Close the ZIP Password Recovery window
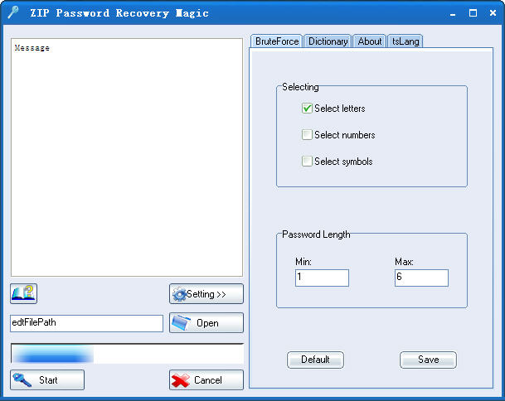 [493, 13]
